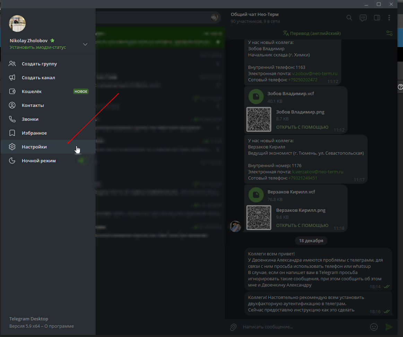
Task: Open the emoji picker smiley icon
Action: pos(374,327)
